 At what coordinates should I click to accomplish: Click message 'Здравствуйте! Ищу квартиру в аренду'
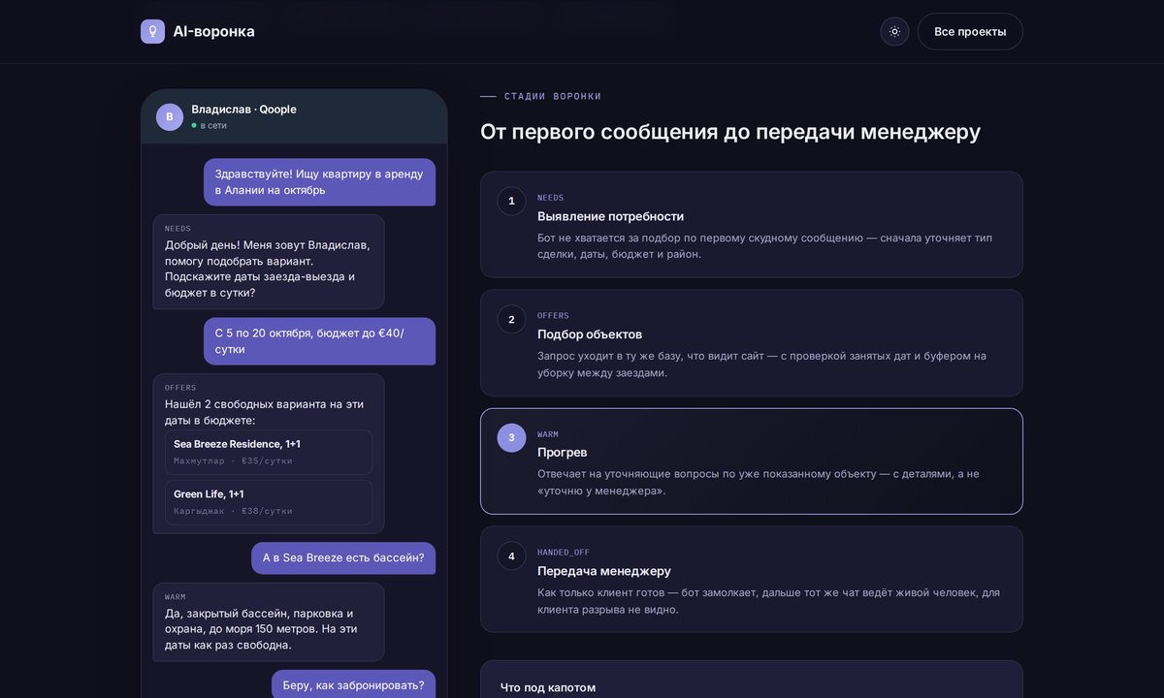pos(319,182)
